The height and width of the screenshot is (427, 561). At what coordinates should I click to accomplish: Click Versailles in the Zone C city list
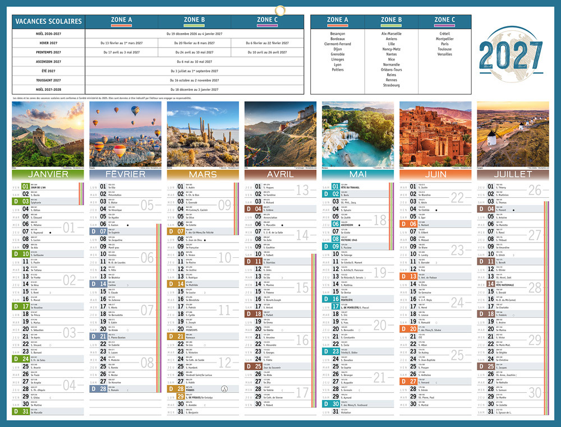tap(445, 54)
